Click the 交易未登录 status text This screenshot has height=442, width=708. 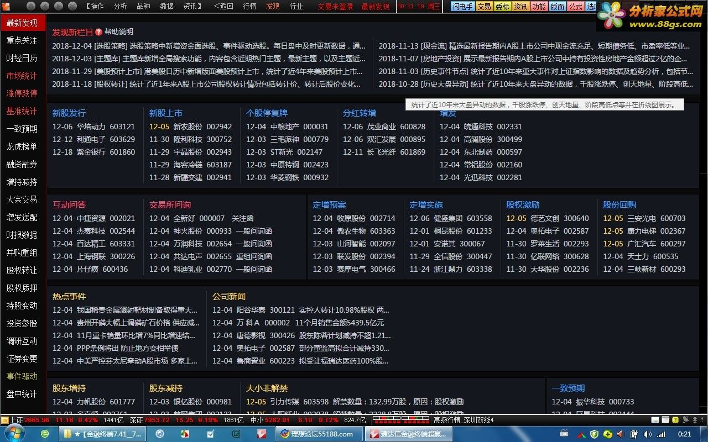[x=336, y=7]
